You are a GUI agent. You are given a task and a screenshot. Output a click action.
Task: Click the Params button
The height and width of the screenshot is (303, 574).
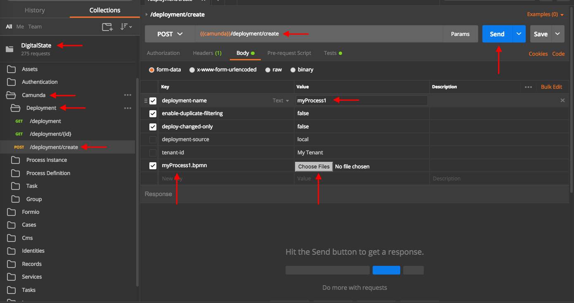(461, 34)
